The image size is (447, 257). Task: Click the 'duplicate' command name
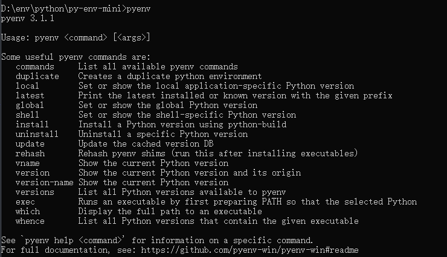click(x=37, y=76)
